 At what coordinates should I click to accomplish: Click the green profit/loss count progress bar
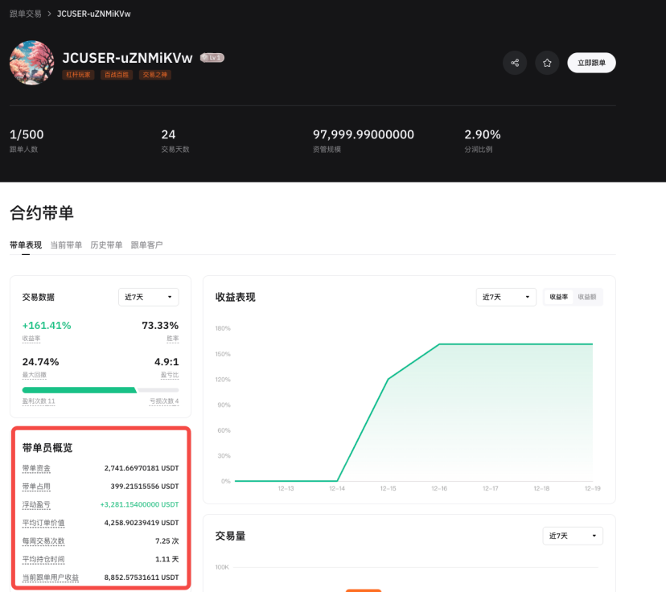click(79, 389)
